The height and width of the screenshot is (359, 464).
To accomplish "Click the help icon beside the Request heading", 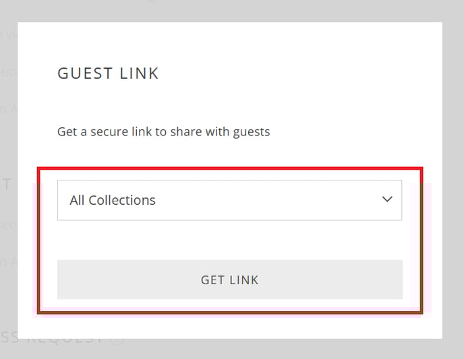I will coord(117,339).
